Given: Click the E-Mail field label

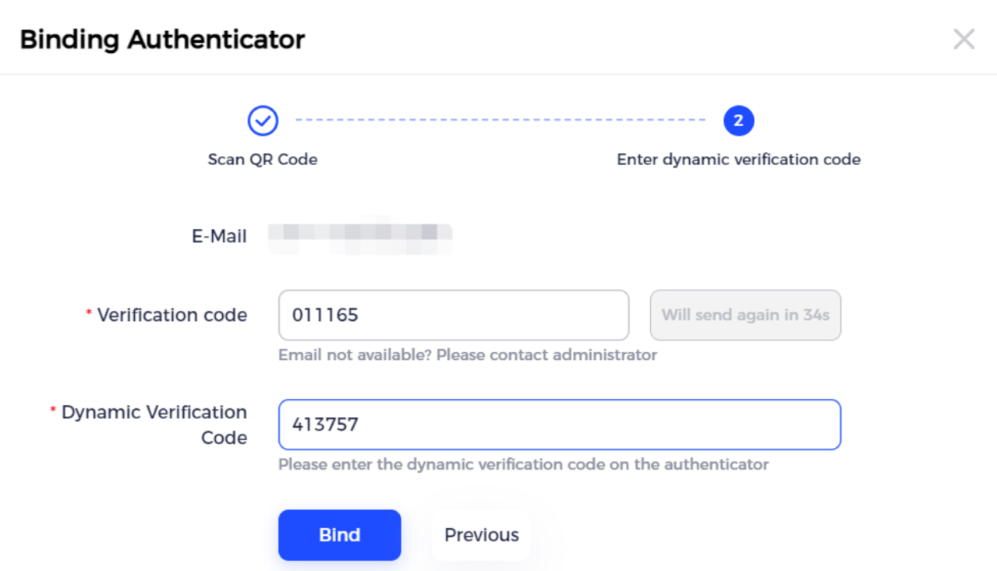Looking at the screenshot, I should (219, 236).
